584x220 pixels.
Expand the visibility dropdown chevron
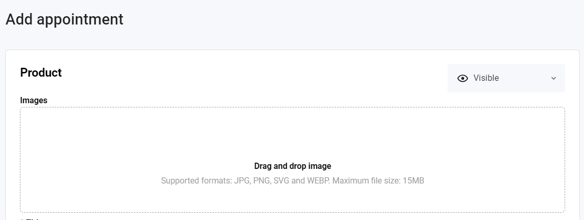(x=554, y=78)
